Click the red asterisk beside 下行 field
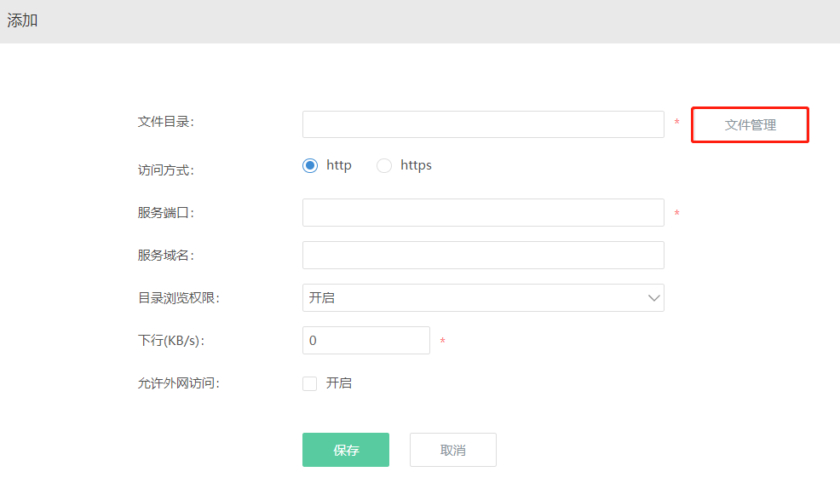 click(442, 341)
